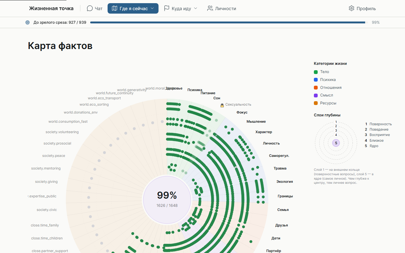Click the people icon beside Личности
This screenshot has width=405, height=253.
tap(210, 9)
